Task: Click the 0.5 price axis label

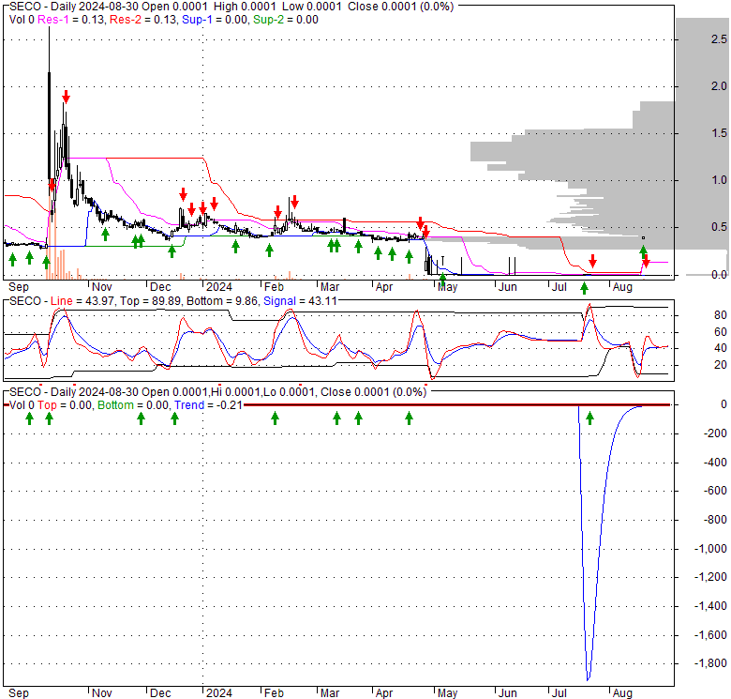Action: click(719, 227)
